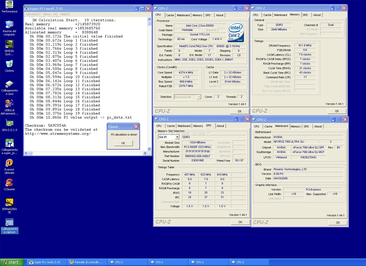The image size is (366, 266).
Task: Switch to Cache tab in motherboard info window
Action: coord(268,126)
